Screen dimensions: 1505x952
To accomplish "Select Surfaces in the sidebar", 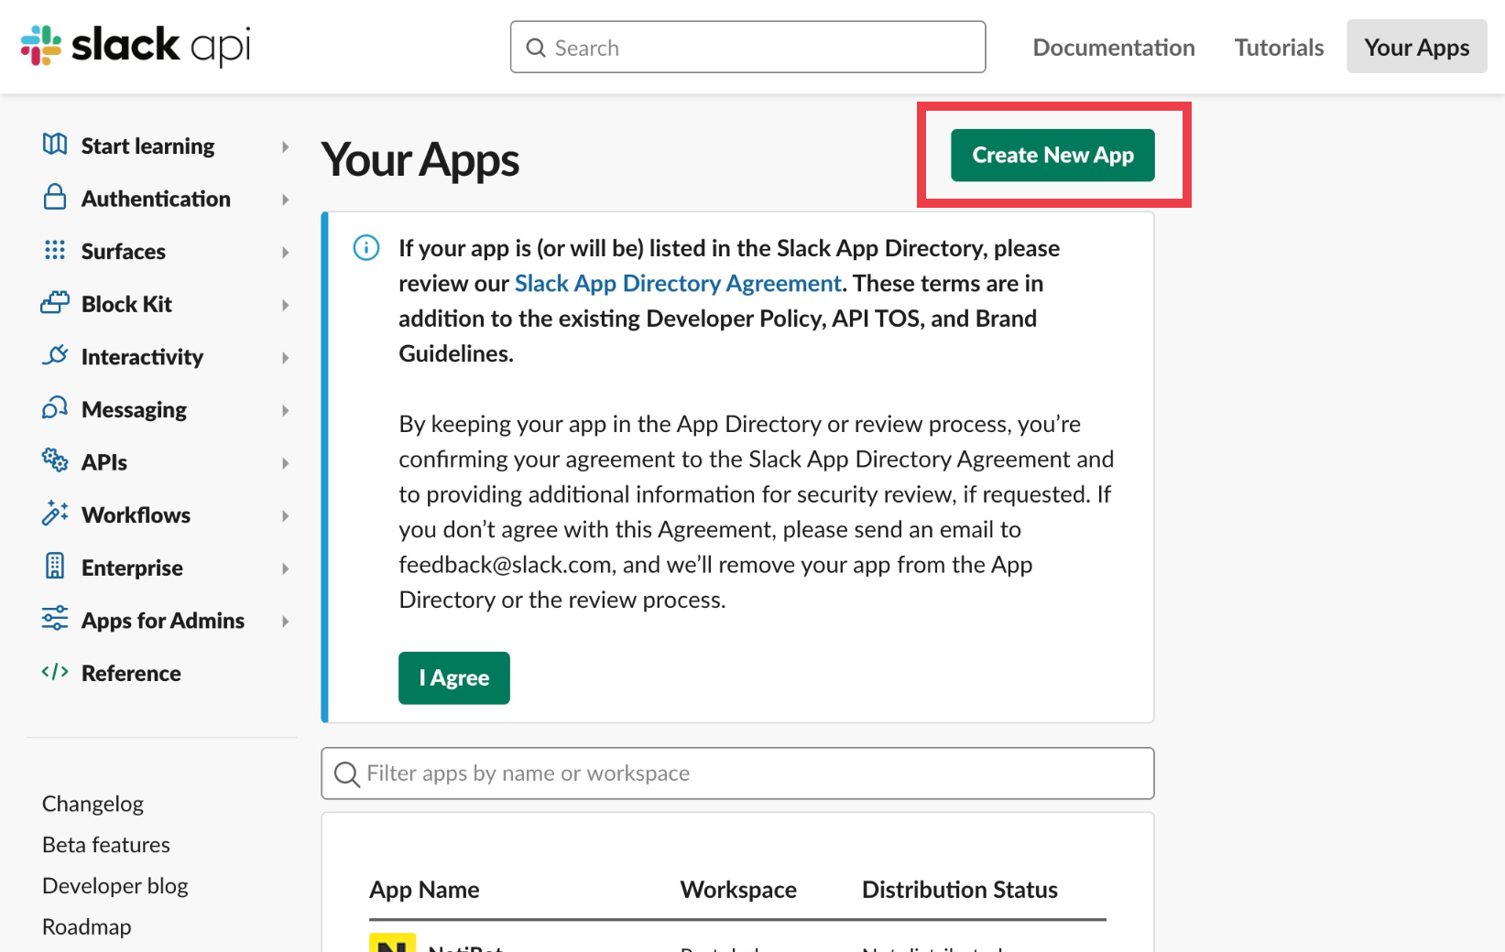I will click(124, 252).
